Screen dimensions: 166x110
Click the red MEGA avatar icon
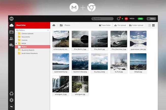point(126,19)
